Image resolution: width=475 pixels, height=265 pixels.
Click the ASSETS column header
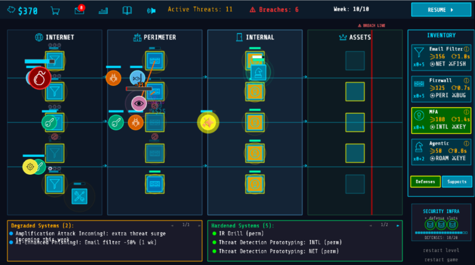coord(355,37)
